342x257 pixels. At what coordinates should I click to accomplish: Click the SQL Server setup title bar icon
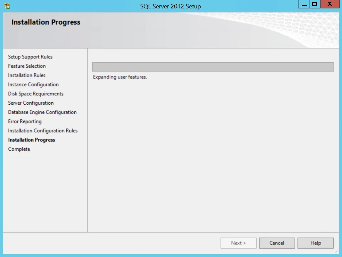(x=7, y=6)
